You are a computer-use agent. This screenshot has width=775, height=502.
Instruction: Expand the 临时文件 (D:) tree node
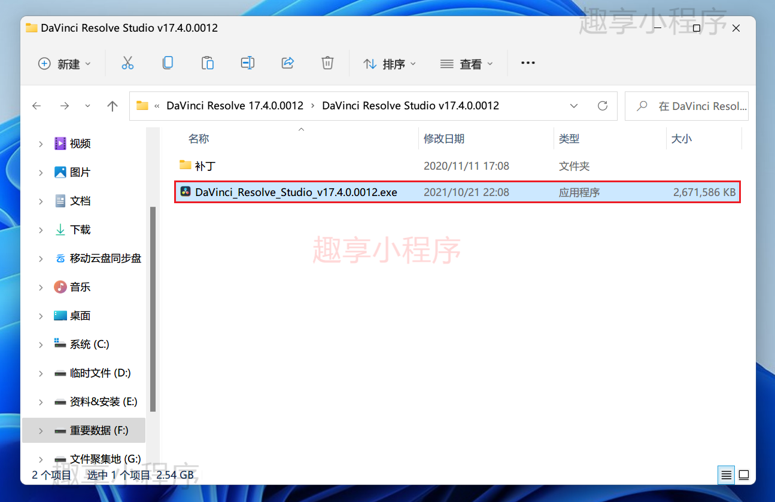[x=41, y=373]
